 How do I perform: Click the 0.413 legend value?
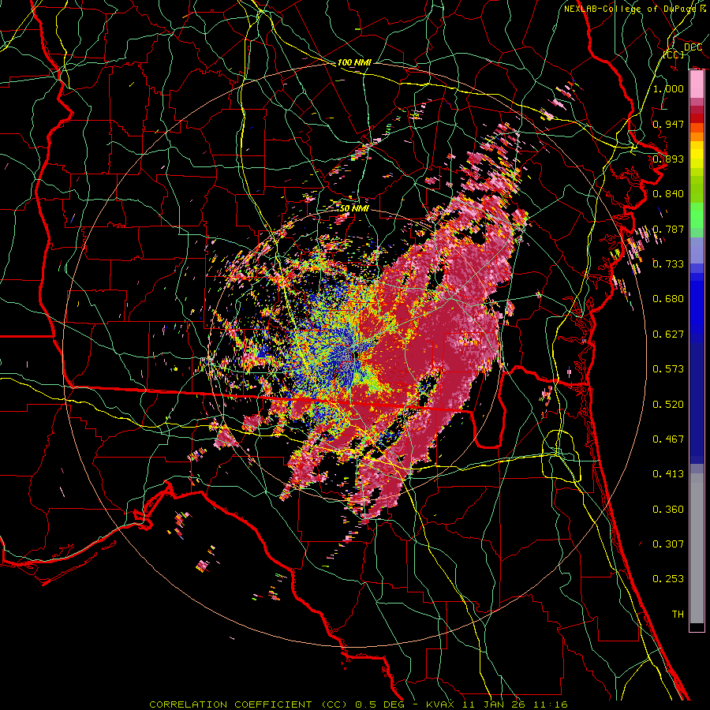pos(668,474)
